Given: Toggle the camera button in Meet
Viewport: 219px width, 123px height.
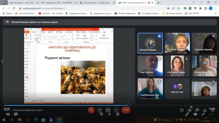Looking at the screenshot, I should coord(100,110).
